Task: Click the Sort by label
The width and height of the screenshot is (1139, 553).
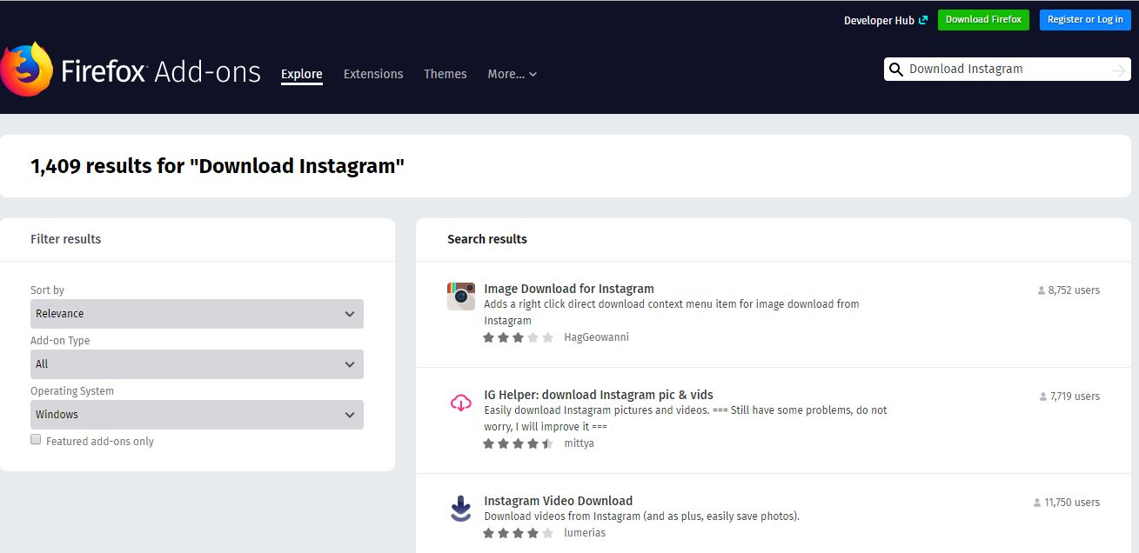Action: [48, 290]
